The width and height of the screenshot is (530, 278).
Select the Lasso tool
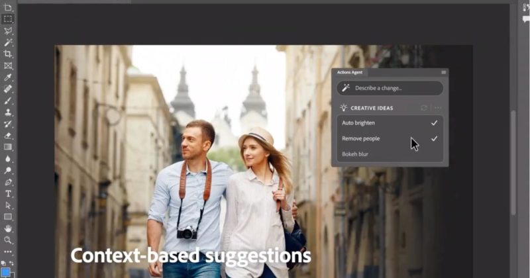[x=8, y=30]
